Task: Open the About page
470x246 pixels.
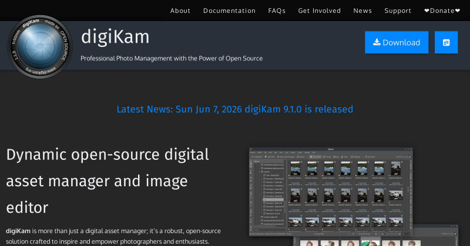Action: [180, 11]
